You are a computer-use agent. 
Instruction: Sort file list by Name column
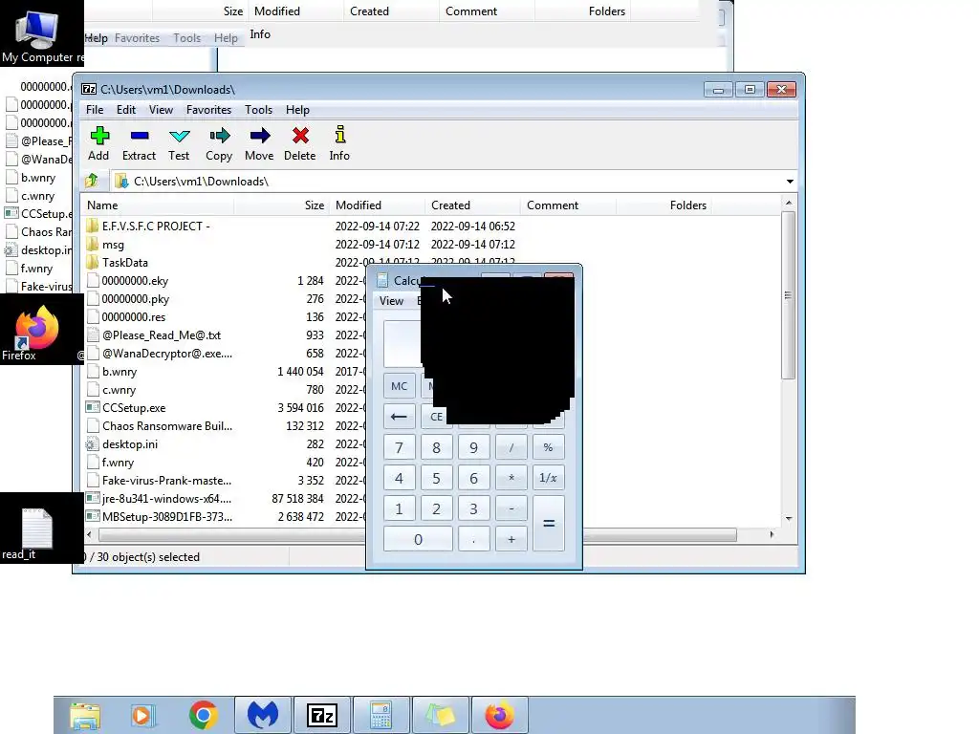(x=158, y=205)
